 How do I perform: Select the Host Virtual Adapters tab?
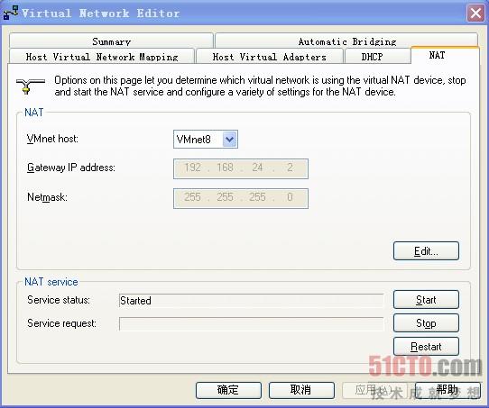coord(269,57)
